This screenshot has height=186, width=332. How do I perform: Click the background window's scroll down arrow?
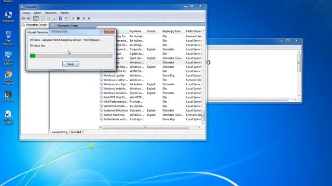click(x=299, y=96)
